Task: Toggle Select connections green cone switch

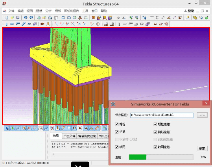Action: pos(12,128)
